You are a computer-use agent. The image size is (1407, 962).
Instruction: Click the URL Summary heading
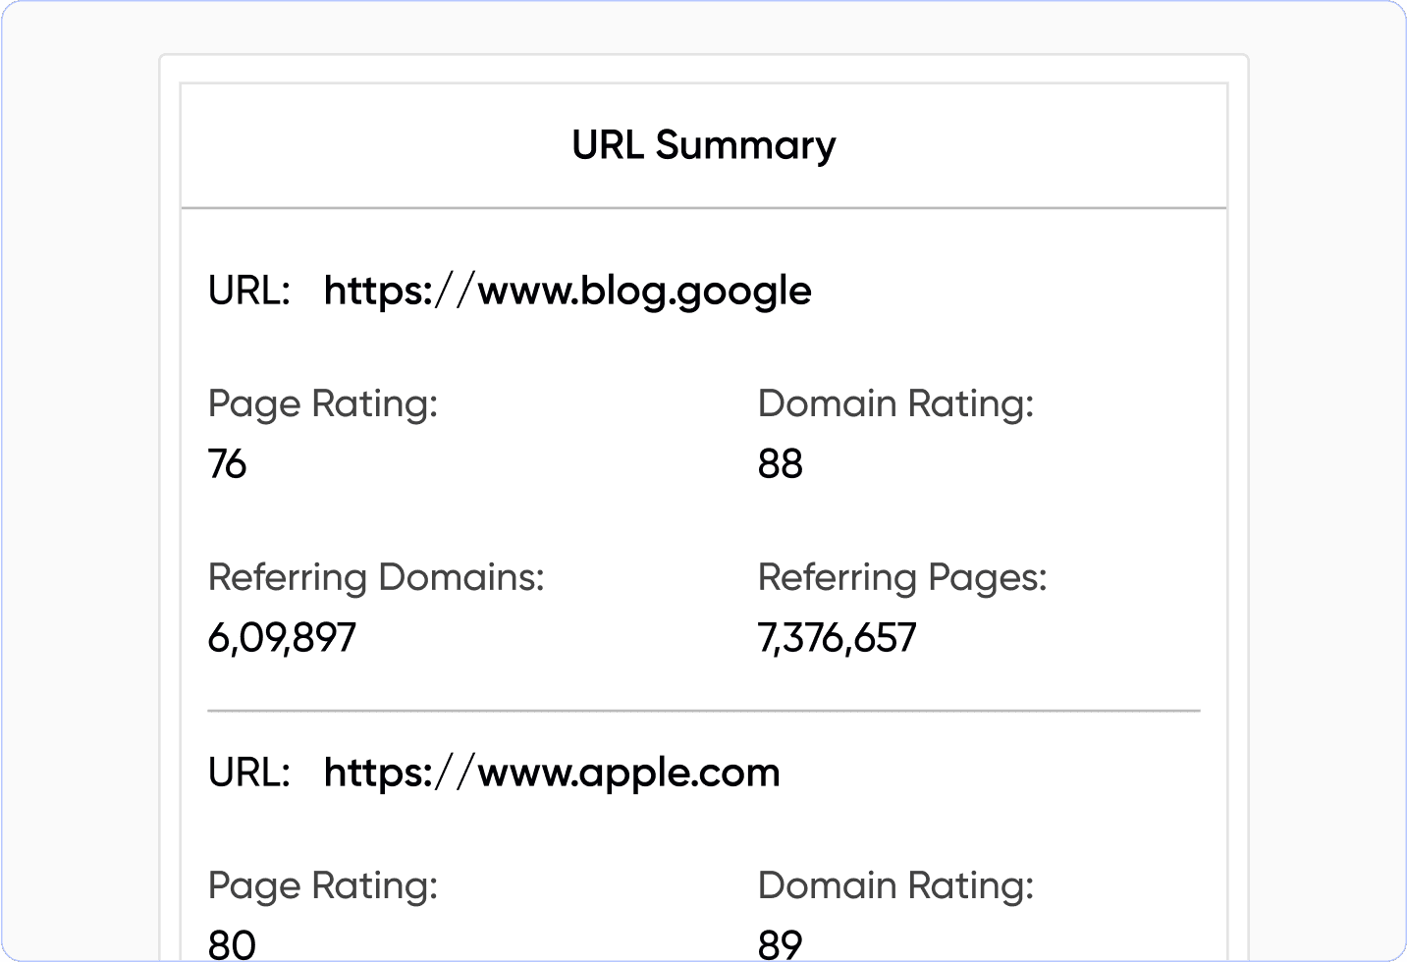click(703, 145)
